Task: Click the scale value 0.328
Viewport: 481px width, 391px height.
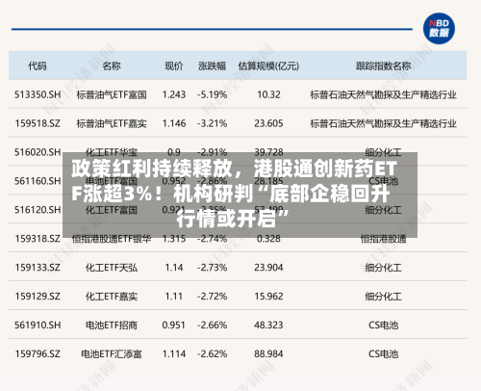Action: 268,239
